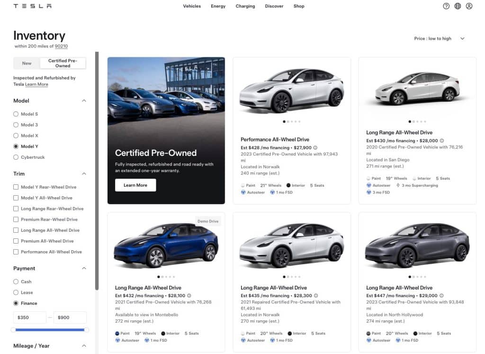The width and height of the screenshot is (485, 354).
Task: Click white Interior swatch on $28,000 card
Action: (414, 178)
